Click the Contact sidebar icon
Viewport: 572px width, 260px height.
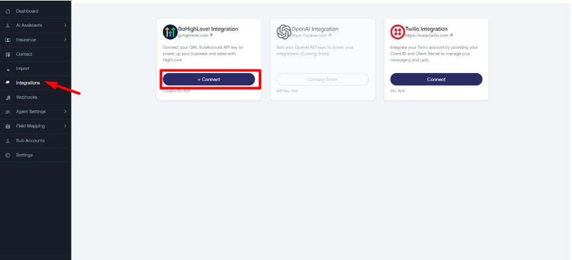8,54
